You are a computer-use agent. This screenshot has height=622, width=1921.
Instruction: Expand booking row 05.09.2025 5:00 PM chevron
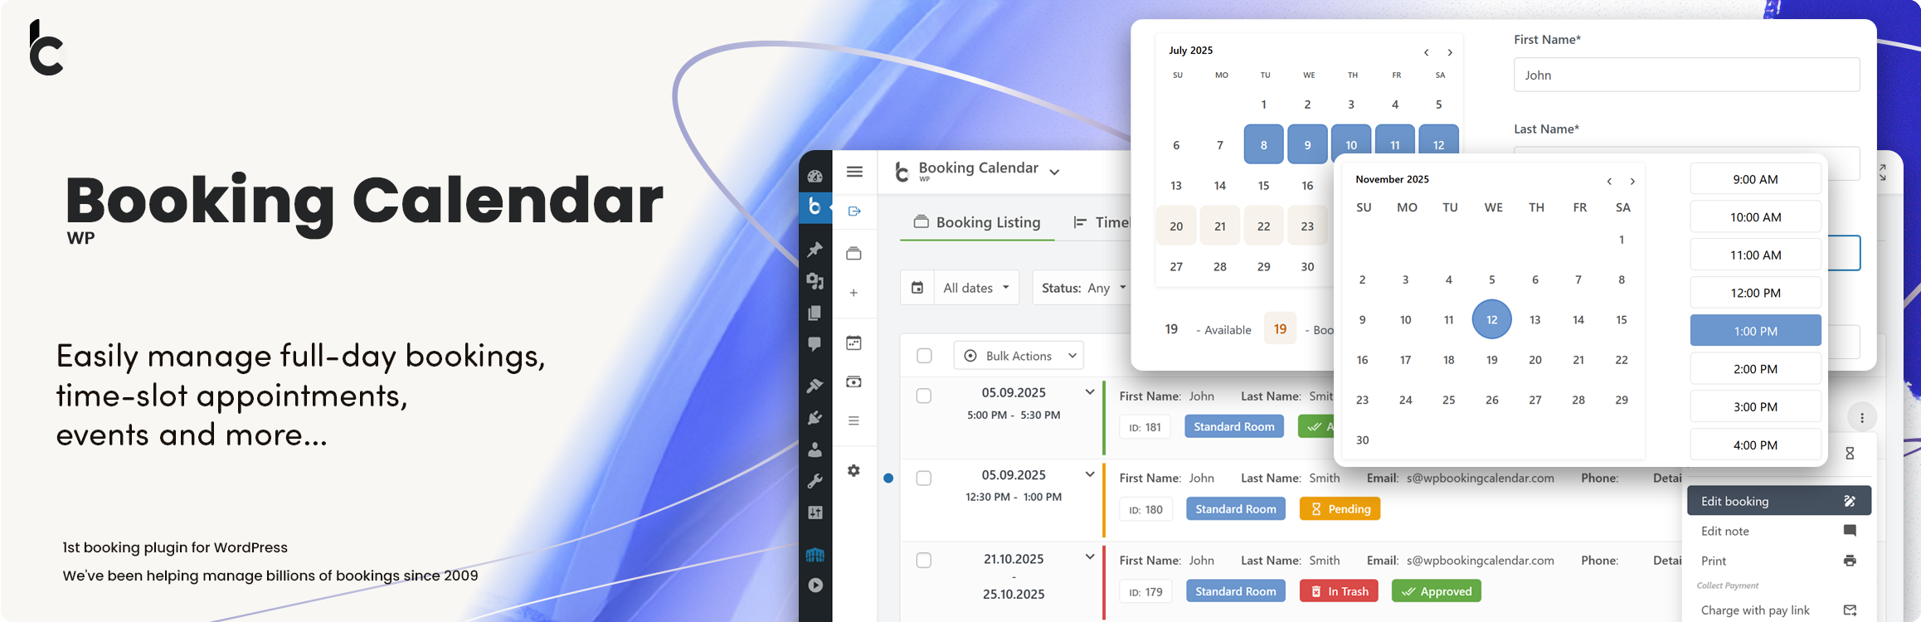coord(1090,392)
